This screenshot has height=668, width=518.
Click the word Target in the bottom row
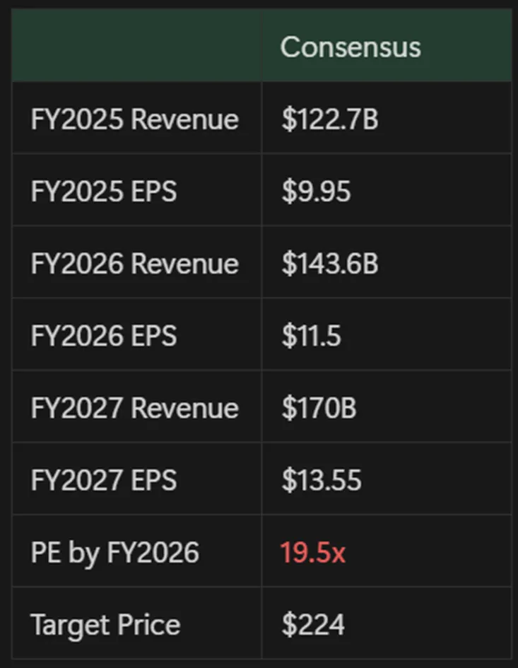[68, 625]
